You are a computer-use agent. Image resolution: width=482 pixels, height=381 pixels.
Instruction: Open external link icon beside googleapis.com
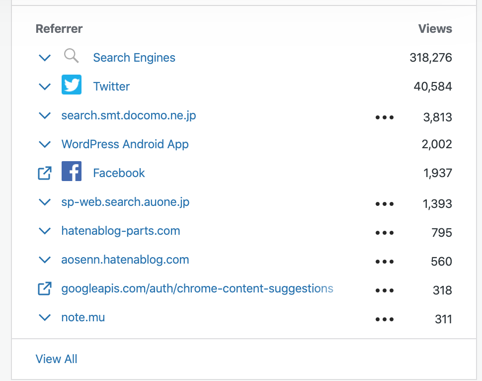45,288
